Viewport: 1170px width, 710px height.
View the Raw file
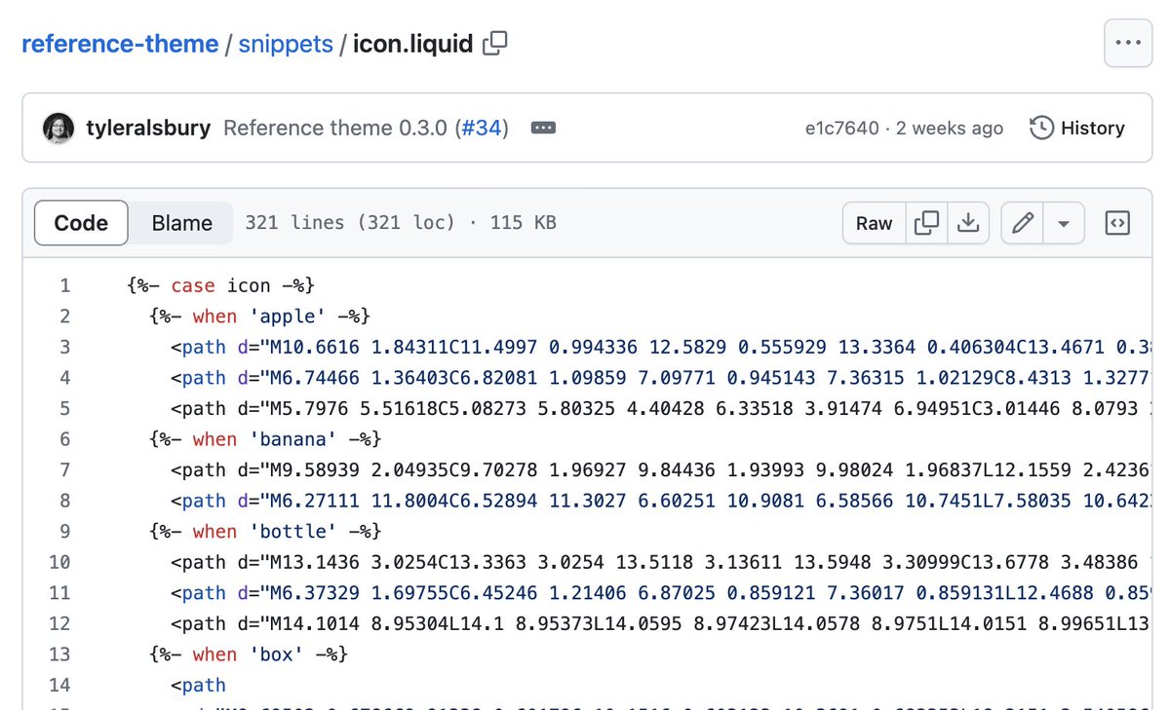(875, 223)
